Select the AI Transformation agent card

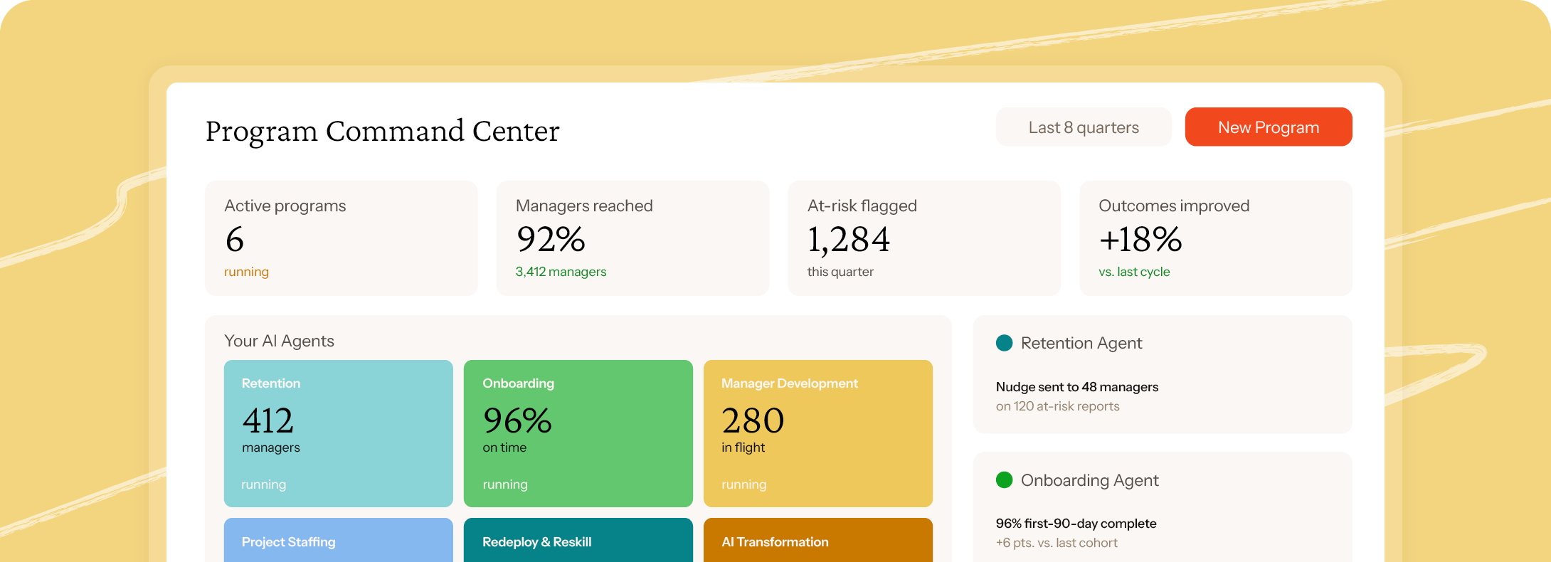[818, 540]
